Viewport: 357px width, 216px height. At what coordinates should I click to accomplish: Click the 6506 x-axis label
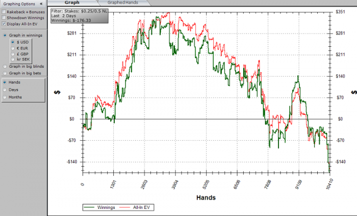click(x=236, y=184)
